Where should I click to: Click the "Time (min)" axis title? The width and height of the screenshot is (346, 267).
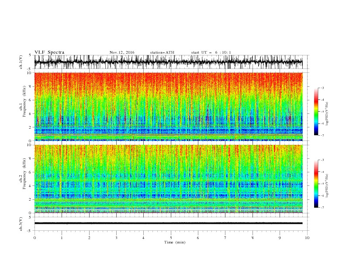coord(175,242)
